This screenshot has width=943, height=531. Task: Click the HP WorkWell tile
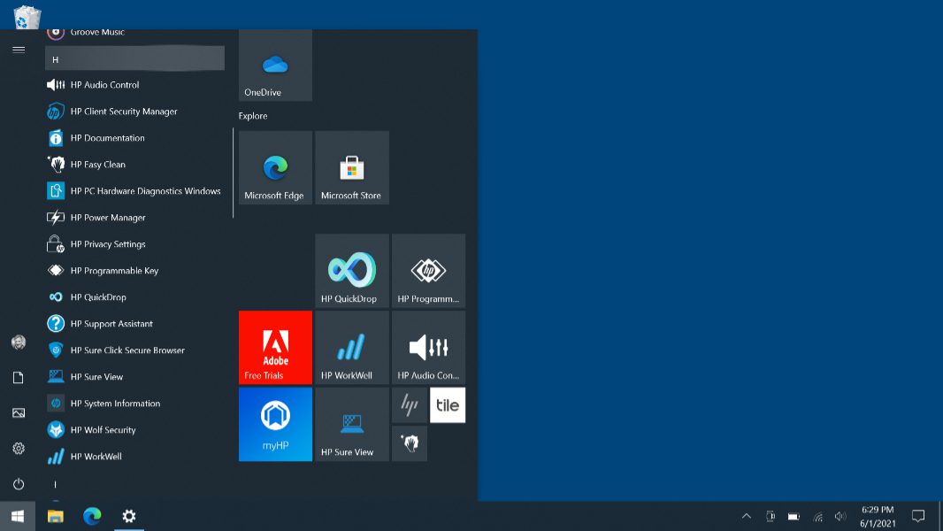[x=352, y=347]
